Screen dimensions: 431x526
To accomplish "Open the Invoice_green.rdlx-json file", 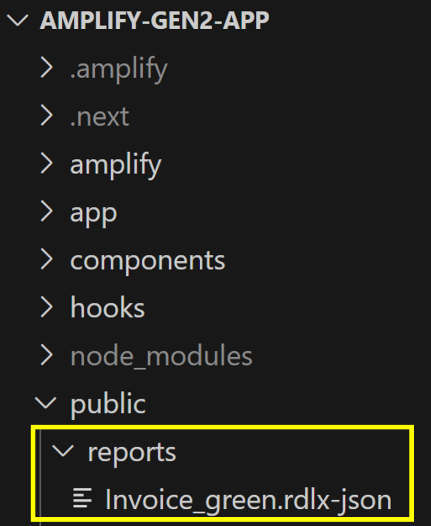I will 249,500.
